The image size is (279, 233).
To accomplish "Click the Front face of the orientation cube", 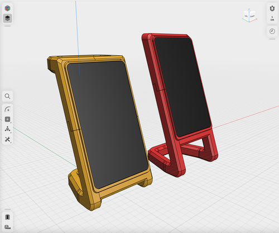I will [252, 16].
